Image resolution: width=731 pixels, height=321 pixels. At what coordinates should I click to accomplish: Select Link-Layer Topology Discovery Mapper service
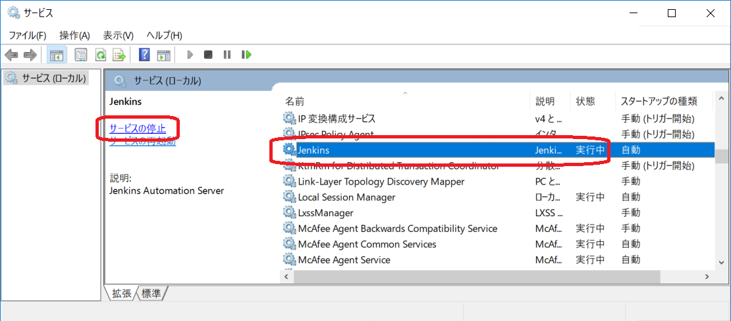381,181
